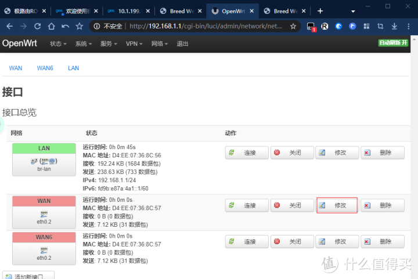The width and height of the screenshot is (418, 279).
Task: Switch to first Breed Web browser tab
Action: [x=181, y=11]
